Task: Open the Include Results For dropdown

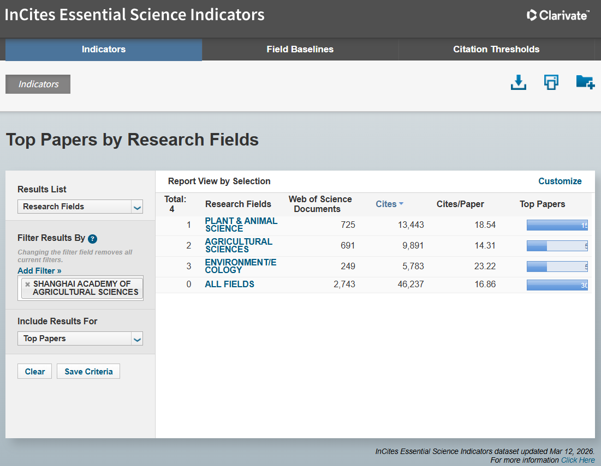Action: point(80,338)
